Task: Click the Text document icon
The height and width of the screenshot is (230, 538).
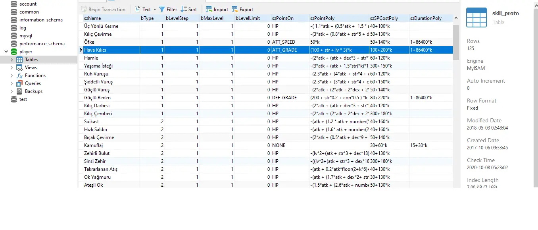Action: (x=137, y=9)
